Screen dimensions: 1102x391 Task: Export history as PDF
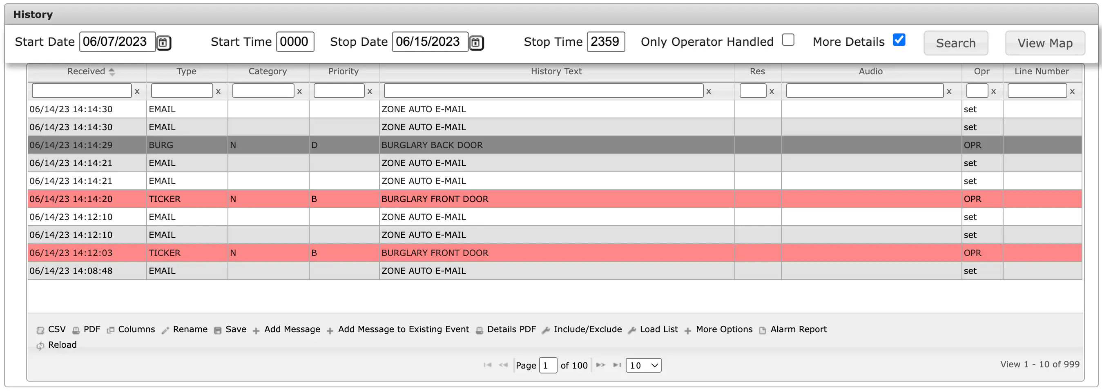(87, 329)
